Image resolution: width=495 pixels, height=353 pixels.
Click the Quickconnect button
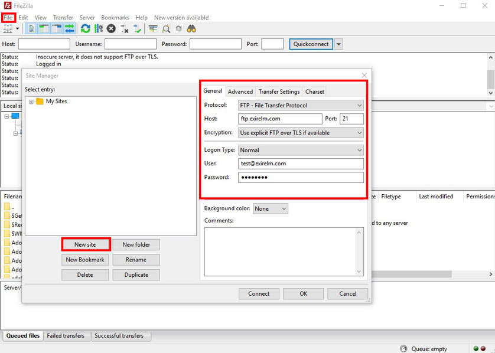pos(311,44)
